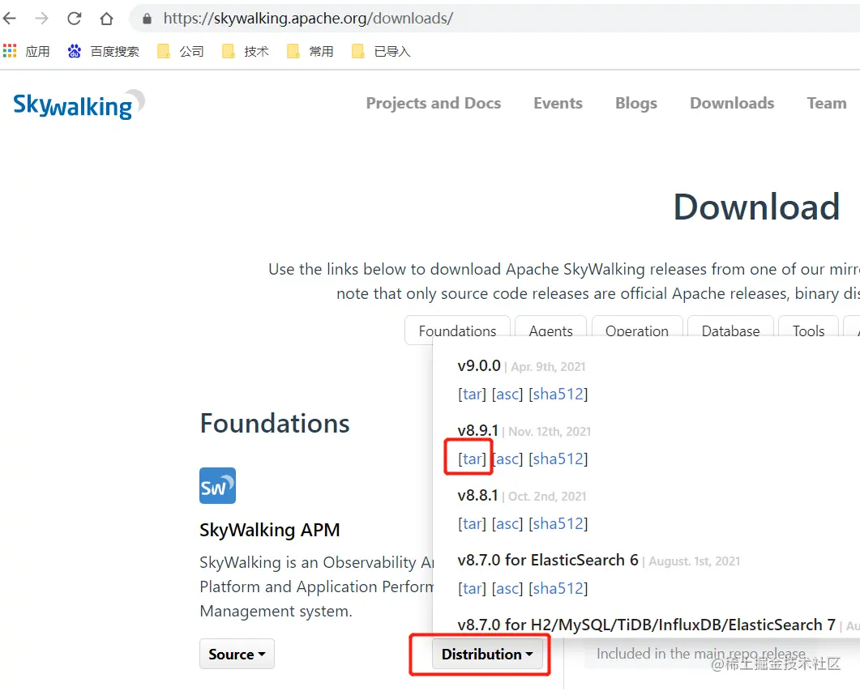The image size is (860, 691).
Task: Open v8.9.1 sha512 checksum
Action: click(x=558, y=459)
